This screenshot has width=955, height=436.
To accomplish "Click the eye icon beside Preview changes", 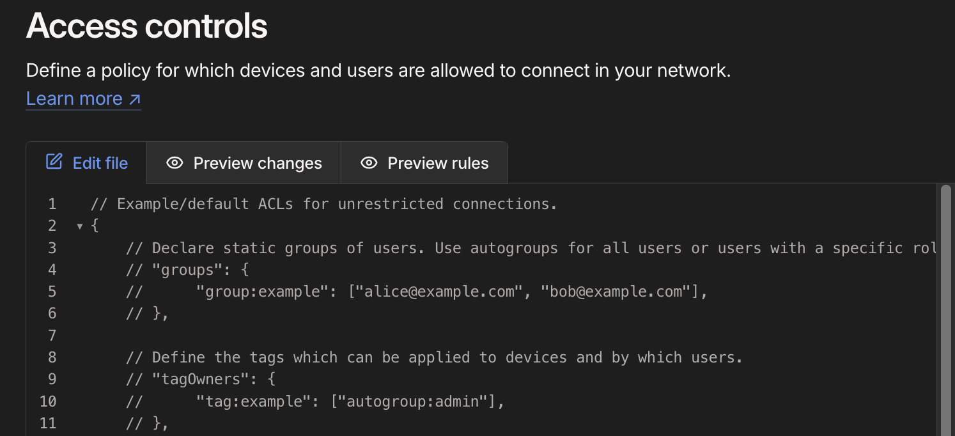I will [x=175, y=163].
